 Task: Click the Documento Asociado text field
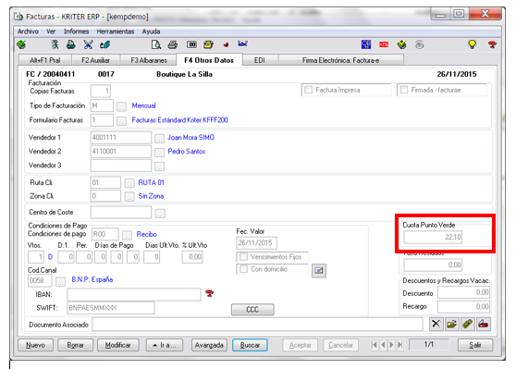point(257,325)
